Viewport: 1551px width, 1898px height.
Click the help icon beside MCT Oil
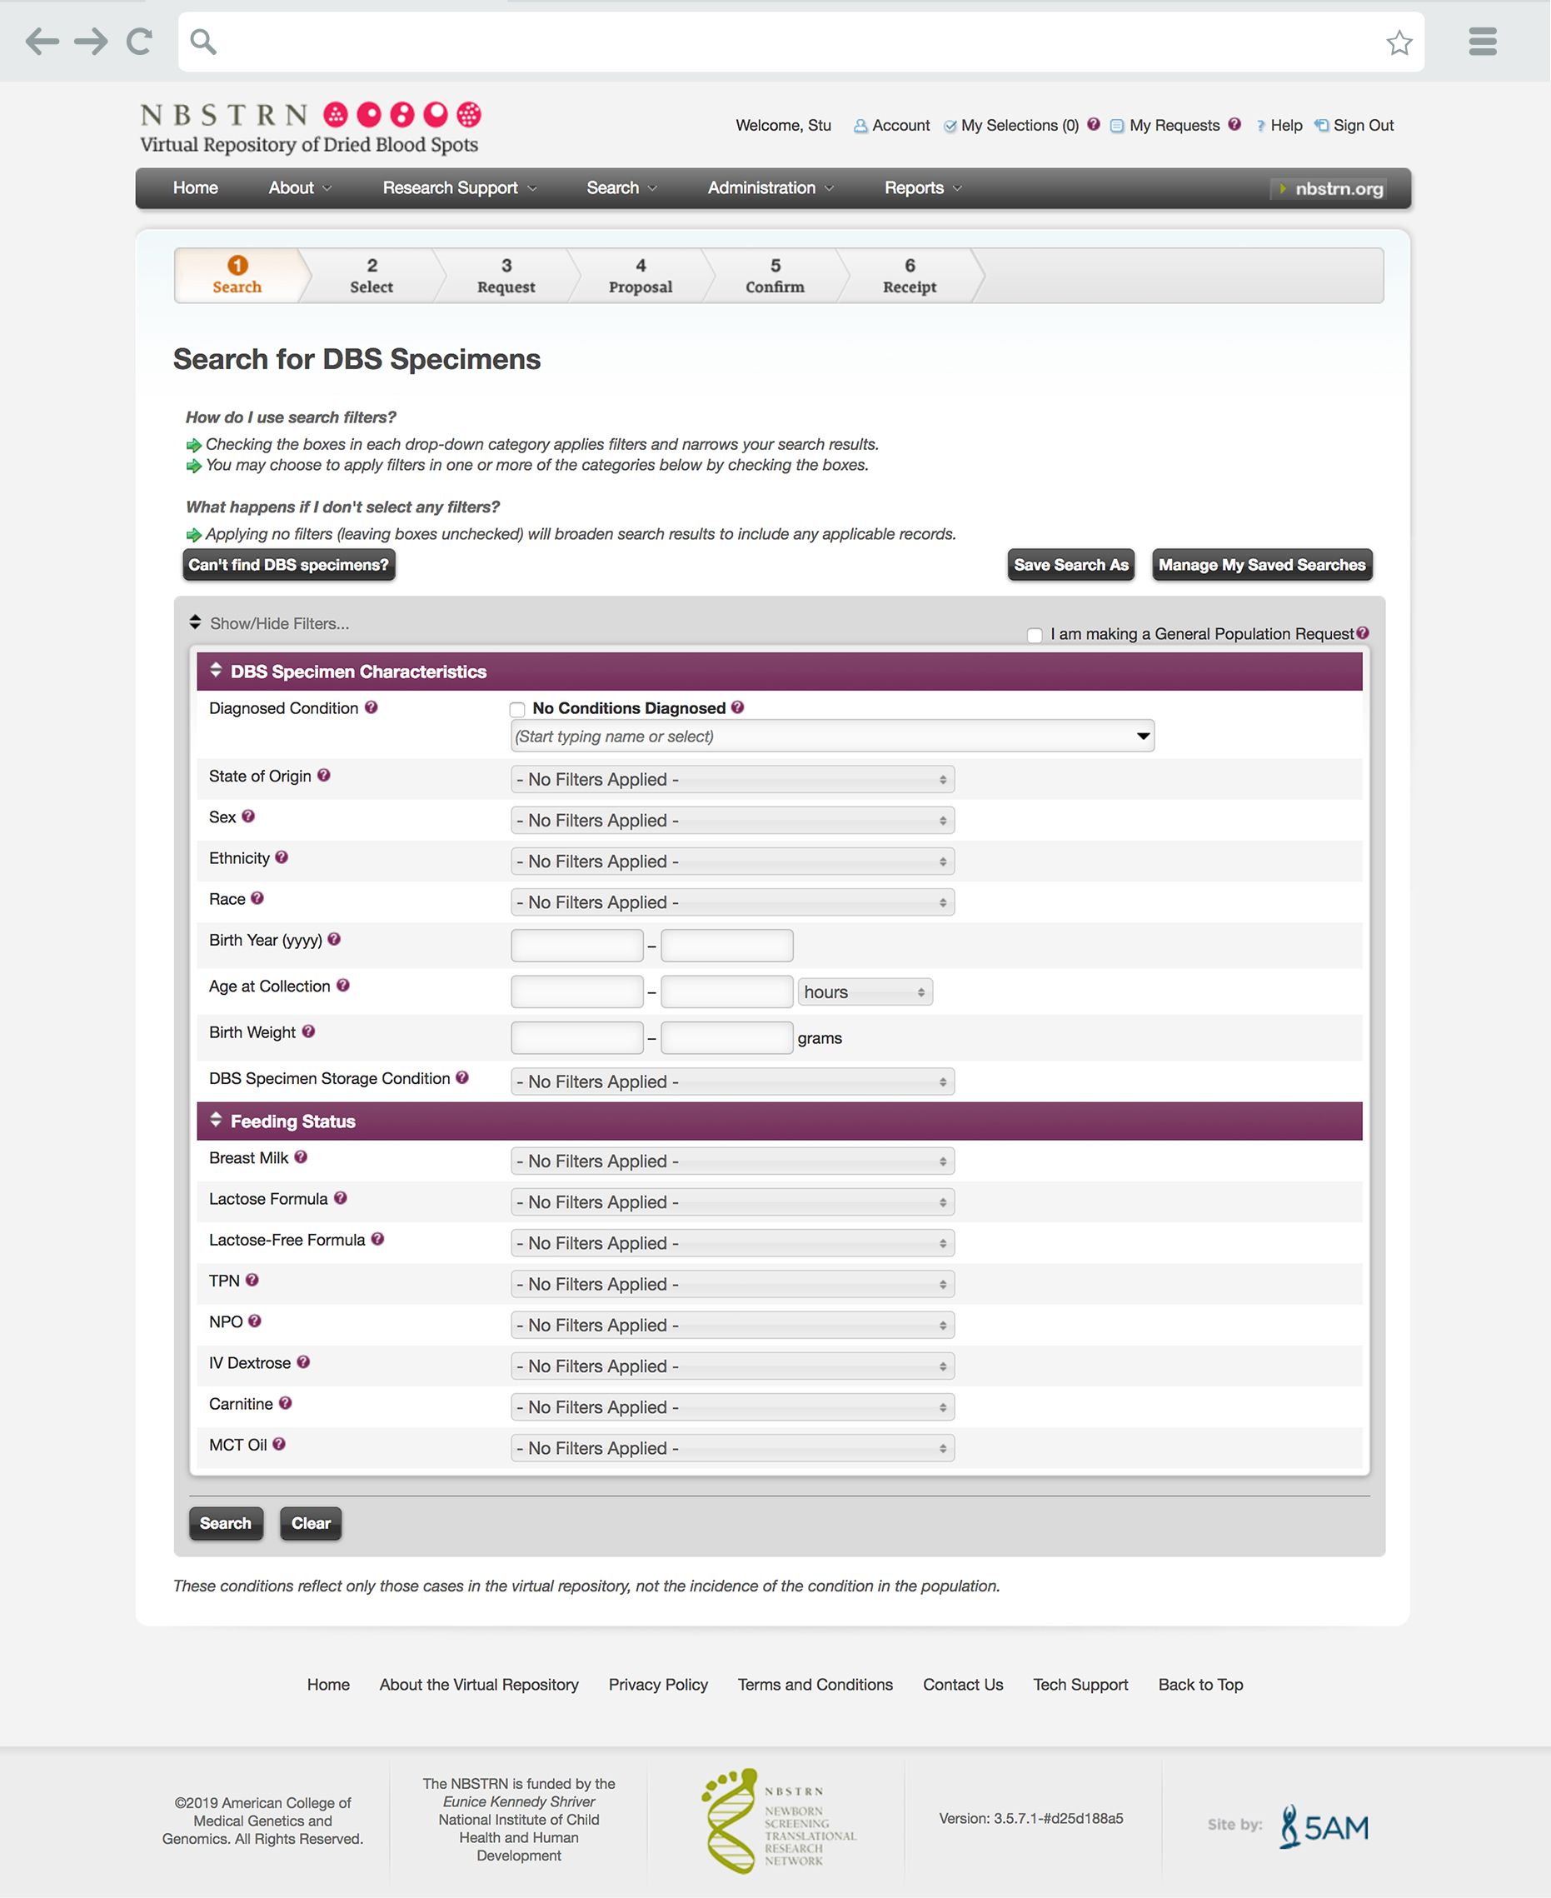click(x=279, y=1444)
